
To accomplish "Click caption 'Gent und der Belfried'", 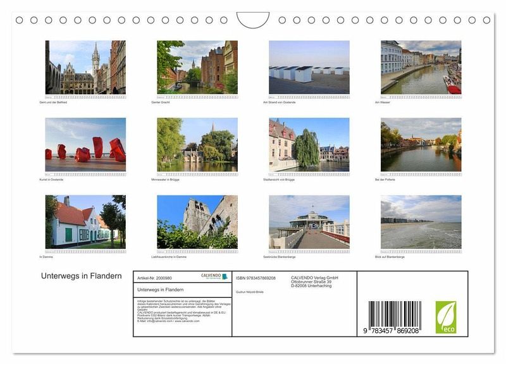I will (x=53, y=102).
